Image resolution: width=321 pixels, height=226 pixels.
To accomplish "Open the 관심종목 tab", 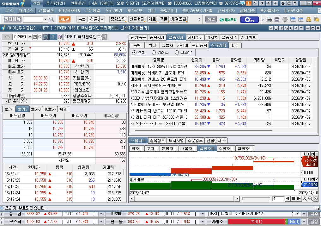I will [138, 37].
